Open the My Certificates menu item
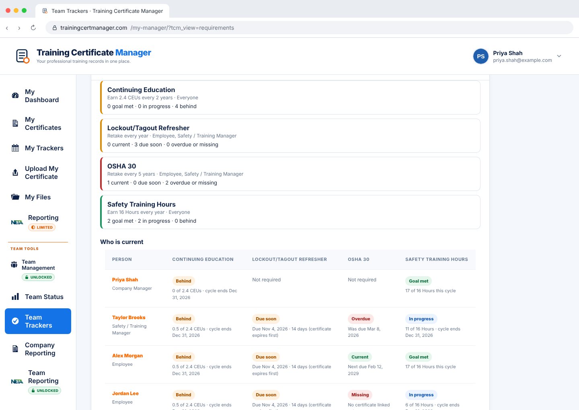The image size is (579, 410). [x=38, y=123]
